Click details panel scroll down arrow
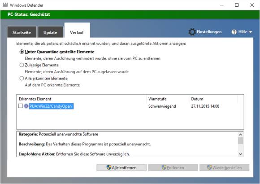This screenshot has height=184, width=260. (x=240, y=154)
